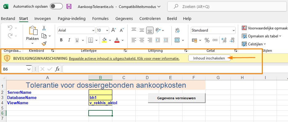Click the Undo arrow icon

tap(10, 28)
